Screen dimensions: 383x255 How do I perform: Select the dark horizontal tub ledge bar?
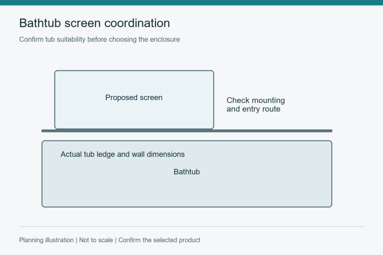187,131
